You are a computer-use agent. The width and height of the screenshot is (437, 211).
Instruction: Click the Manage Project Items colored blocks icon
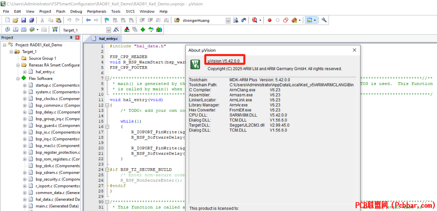coord(127,29)
